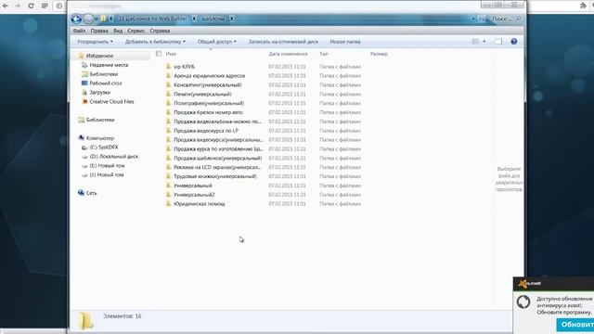Image resolution: width=594 pixels, height=334 pixels.
Task: Click the шаблоны breadcrumb segment
Action: tap(213, 19)
